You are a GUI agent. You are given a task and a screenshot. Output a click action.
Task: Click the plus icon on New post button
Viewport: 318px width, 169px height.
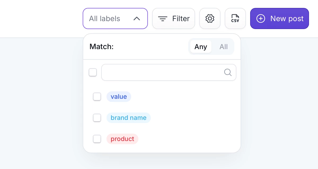click(x=261, y=18)
